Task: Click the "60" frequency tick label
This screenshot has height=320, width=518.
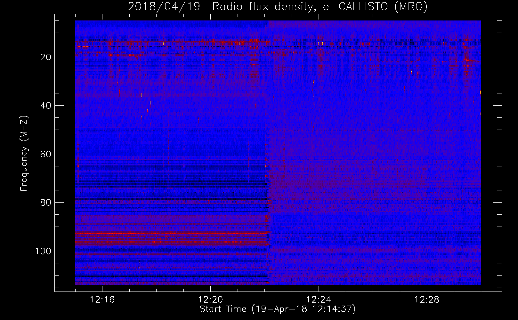Action: pyautogui.click(x=46, y=154)
